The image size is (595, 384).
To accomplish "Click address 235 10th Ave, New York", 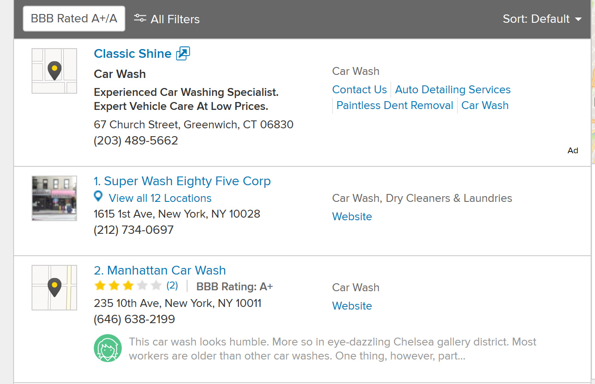I will click(x=177, y=303).
